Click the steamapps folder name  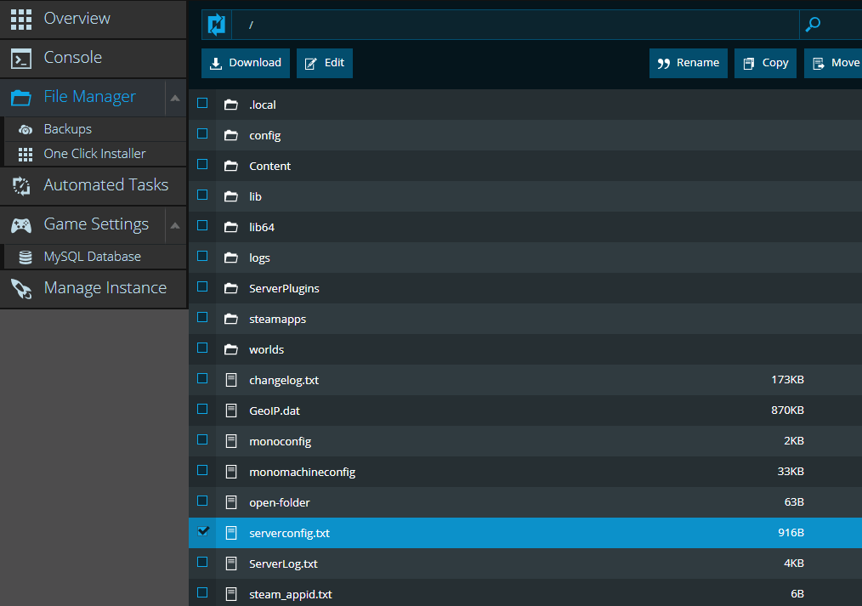pyautogui.click(x=278, y=320)
